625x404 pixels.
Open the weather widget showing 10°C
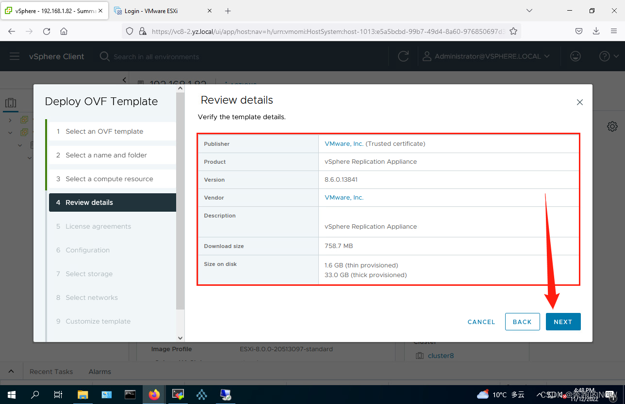(501, 394)
